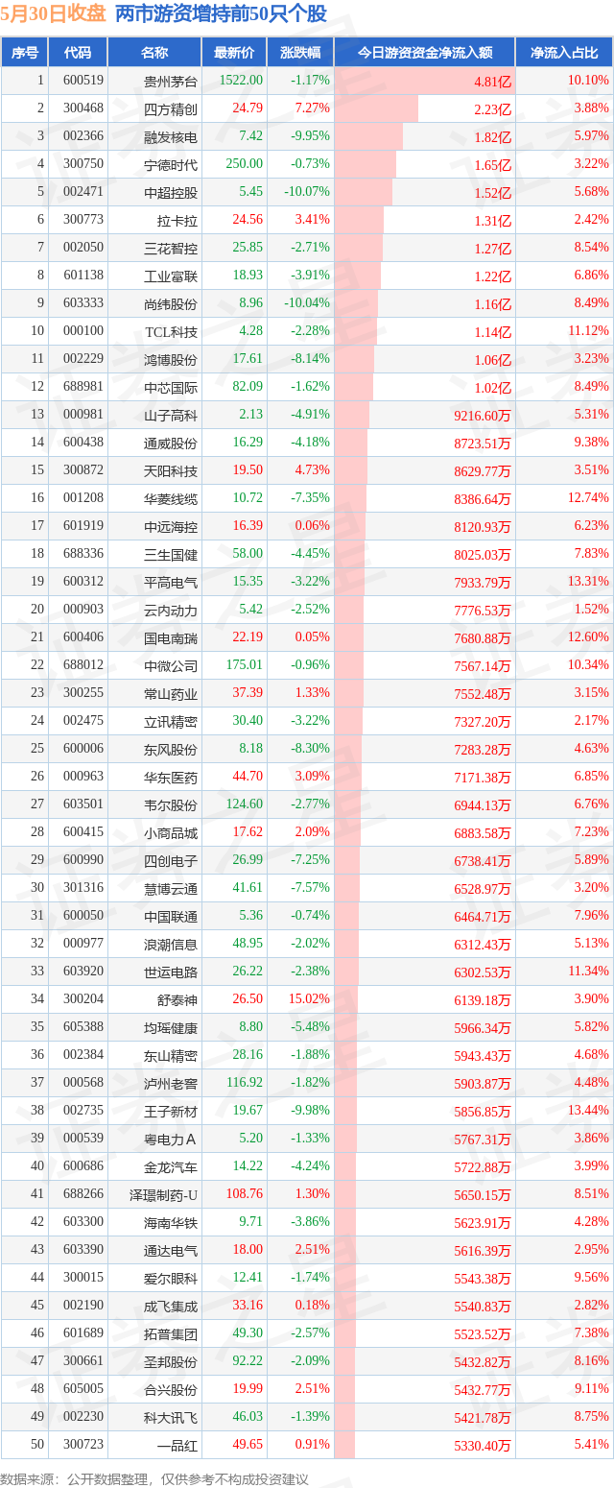Click stock name 浪潮信息
Screen dimensions: 614x1488
171,945
